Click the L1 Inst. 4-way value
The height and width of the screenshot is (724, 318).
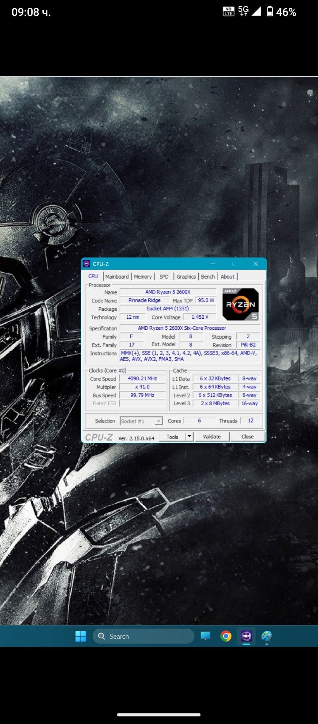point(250,387)
